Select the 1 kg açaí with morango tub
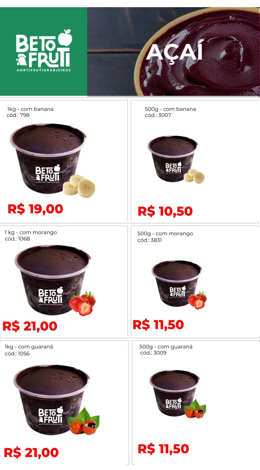260x470 pixels. [x=55, y=280]
